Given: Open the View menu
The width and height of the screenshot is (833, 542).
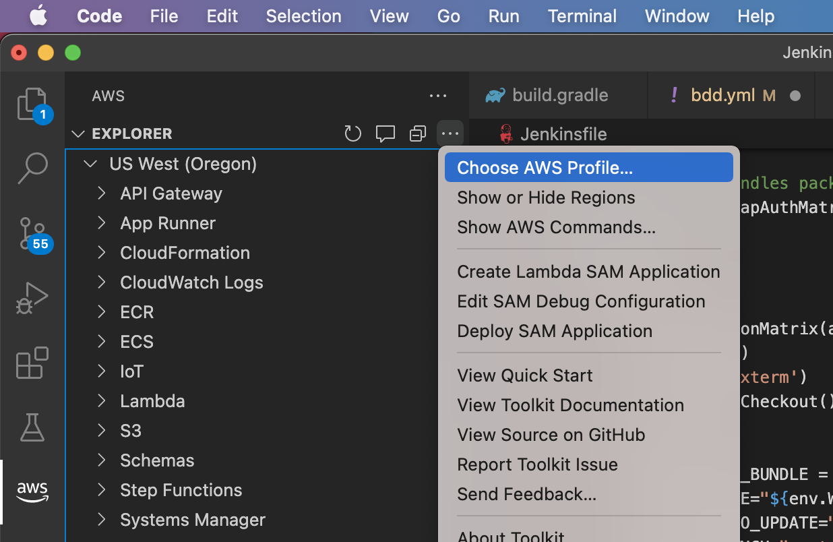Looking at the screenshot, I should click(390, 16).
